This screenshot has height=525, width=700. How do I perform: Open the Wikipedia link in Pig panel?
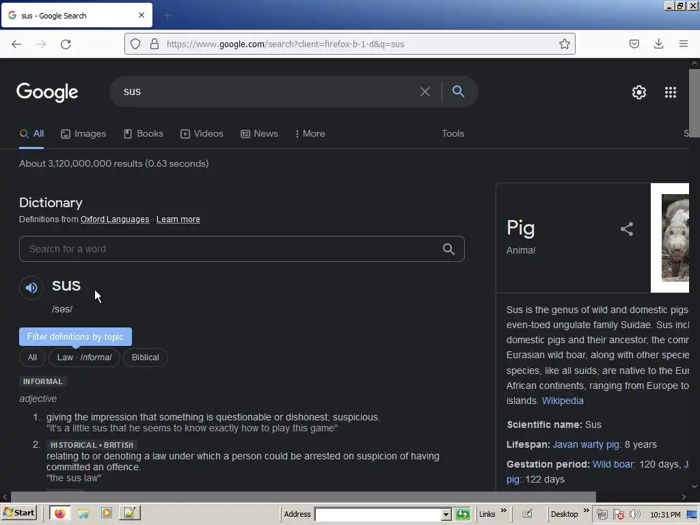[563, 401]
